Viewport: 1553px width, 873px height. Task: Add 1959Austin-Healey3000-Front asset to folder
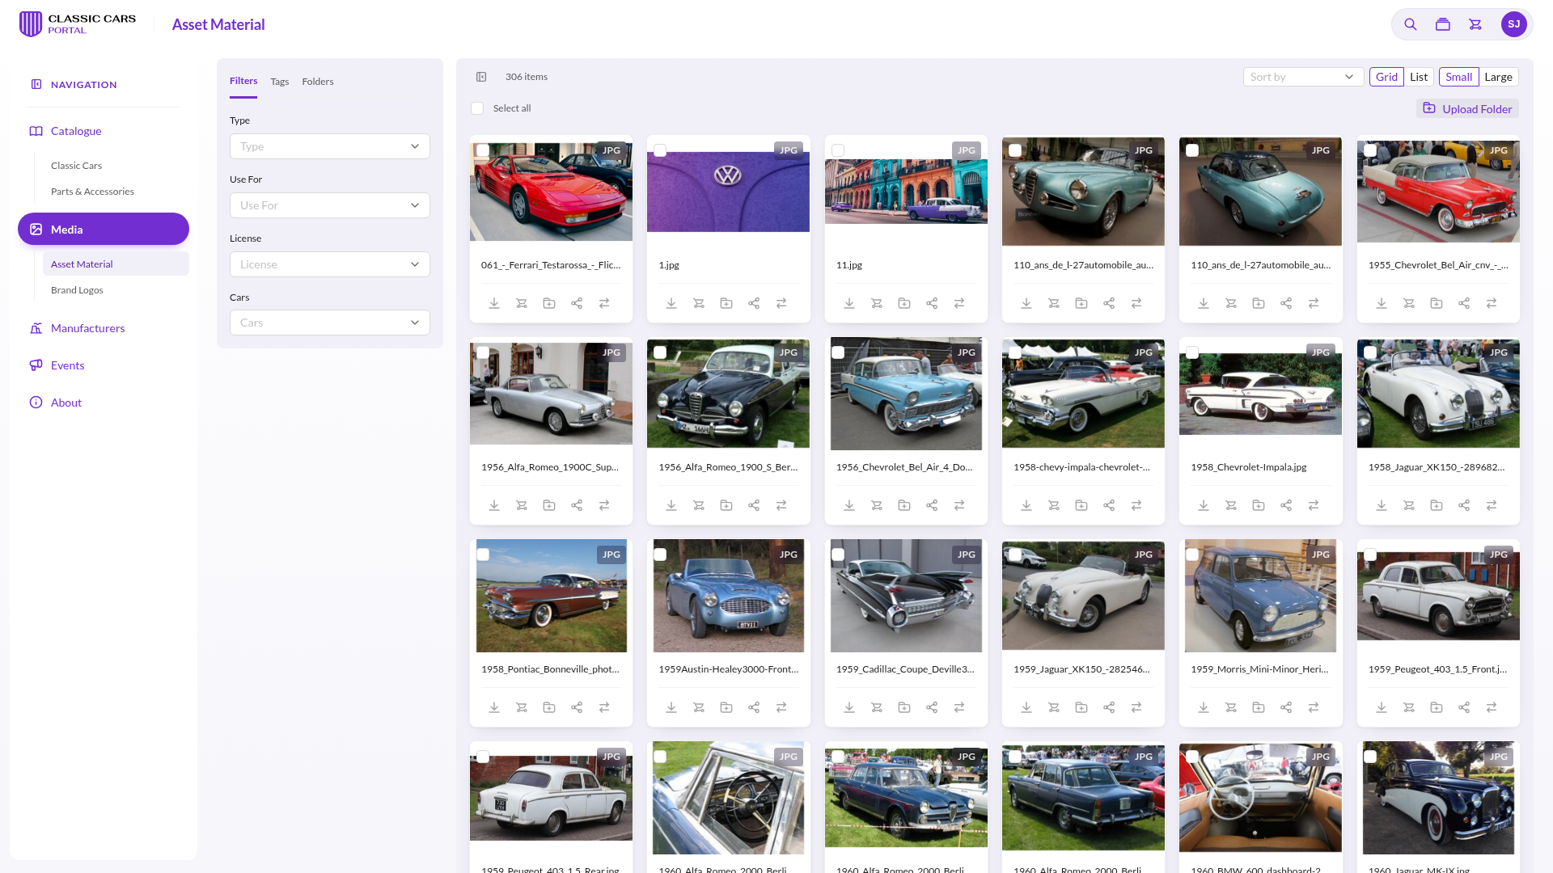pos(726,707)
